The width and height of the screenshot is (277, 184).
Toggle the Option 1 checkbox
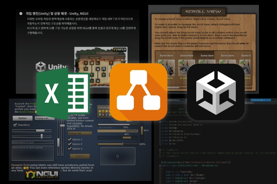pyautogui.click(x=70, y=139)
